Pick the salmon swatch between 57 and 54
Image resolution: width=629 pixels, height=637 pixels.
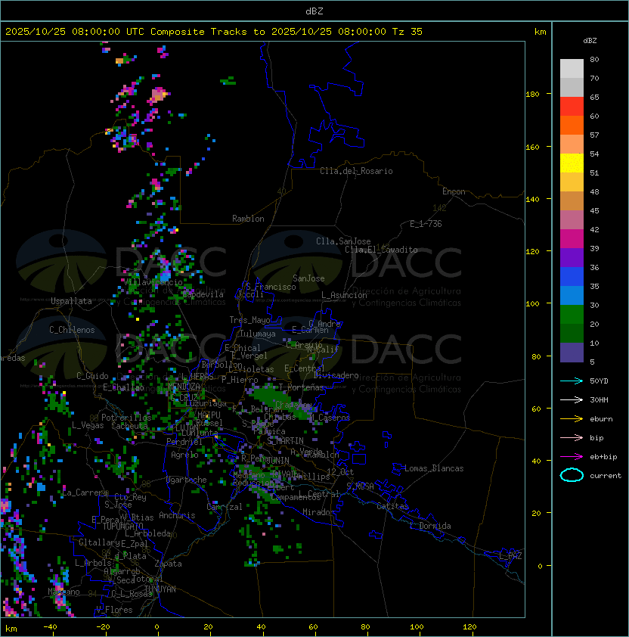click(572, 144)
